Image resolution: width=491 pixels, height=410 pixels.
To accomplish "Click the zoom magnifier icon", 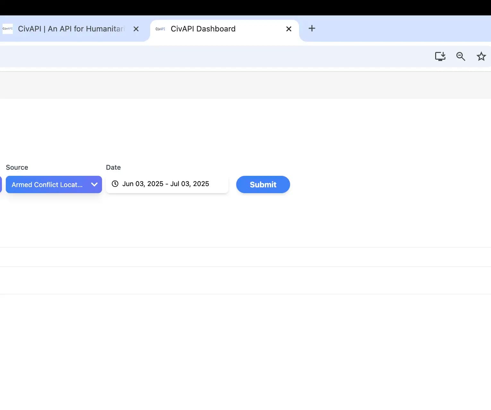I will (x=461, y=56).
